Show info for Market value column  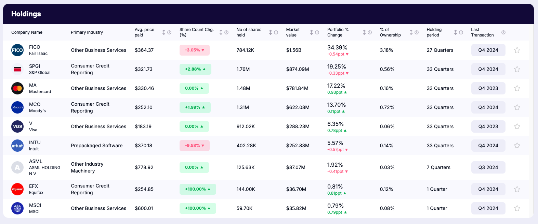tap(317, 32)
